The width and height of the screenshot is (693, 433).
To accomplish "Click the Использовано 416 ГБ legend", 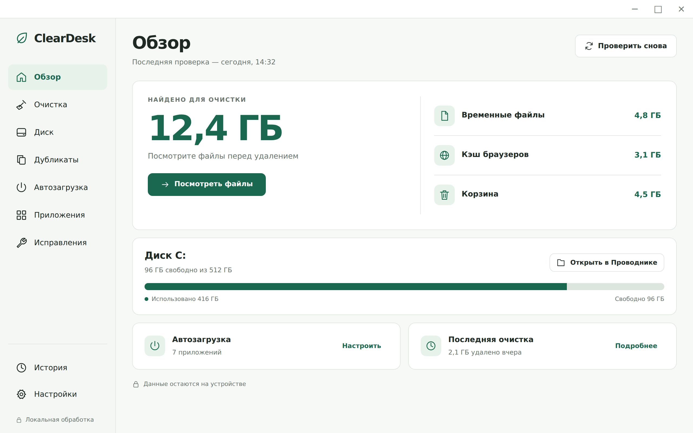I will (x=182, y=299).
